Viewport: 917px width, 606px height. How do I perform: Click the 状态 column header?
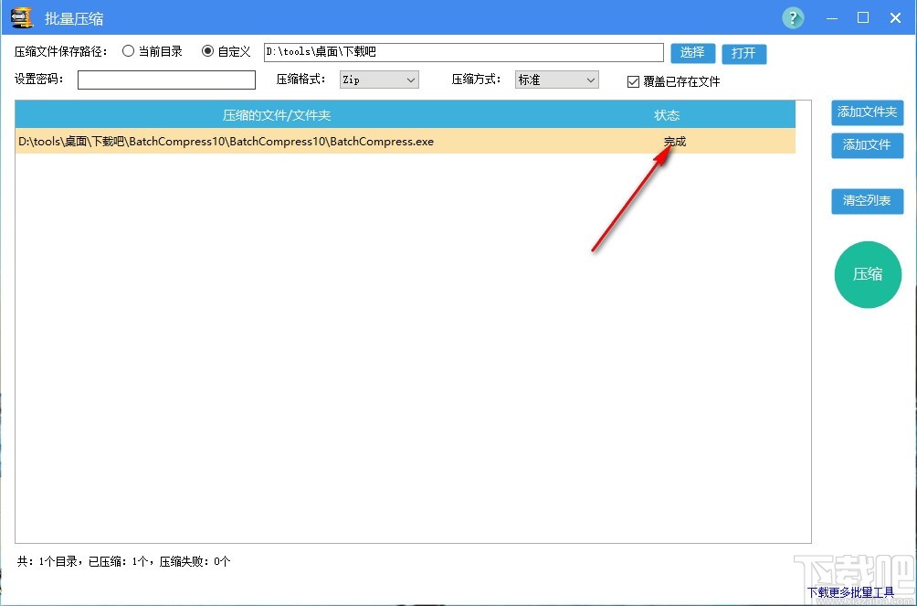[667, 115]
